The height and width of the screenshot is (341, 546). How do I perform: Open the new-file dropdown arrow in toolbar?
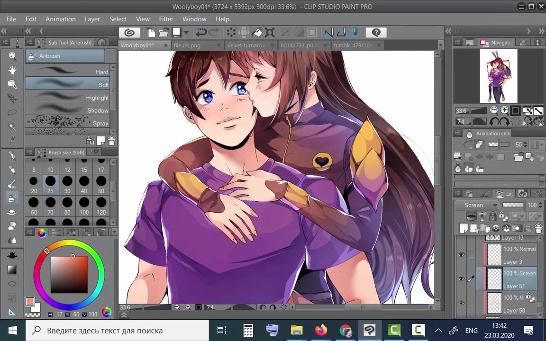(x=186, y=32)
